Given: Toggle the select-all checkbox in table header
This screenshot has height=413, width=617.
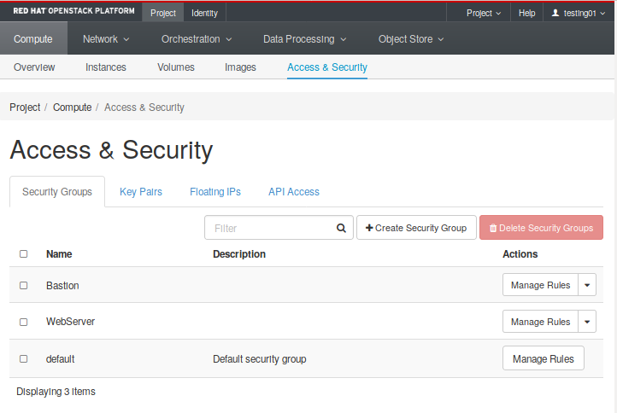Looking at the screenshot, I should pos(24,254).
